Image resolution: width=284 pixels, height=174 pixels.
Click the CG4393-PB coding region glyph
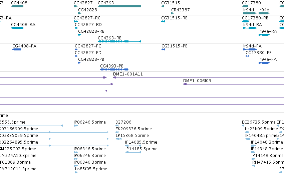[x=114, y=69]
